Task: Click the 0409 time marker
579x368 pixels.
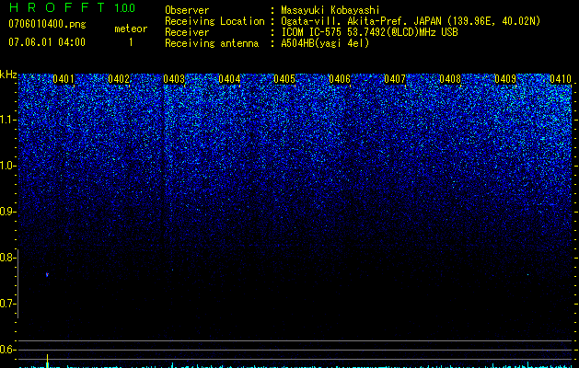Action: click(505, 79)
